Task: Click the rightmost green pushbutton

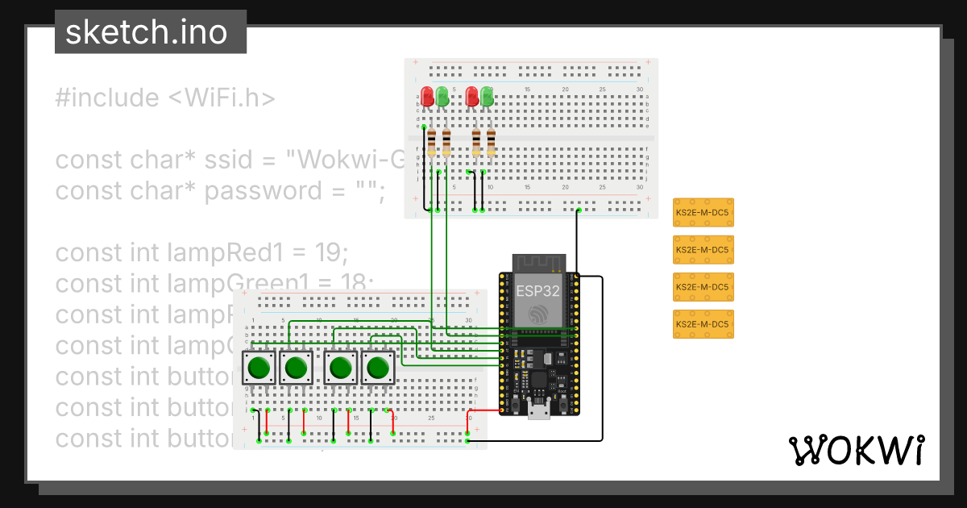Action: [378, 368]
